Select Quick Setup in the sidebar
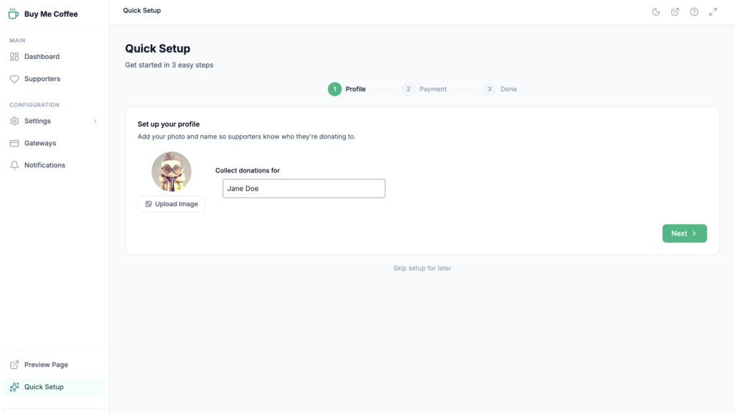Image resolution: width=735 pixels, height=413 pixels. point(44,387)
